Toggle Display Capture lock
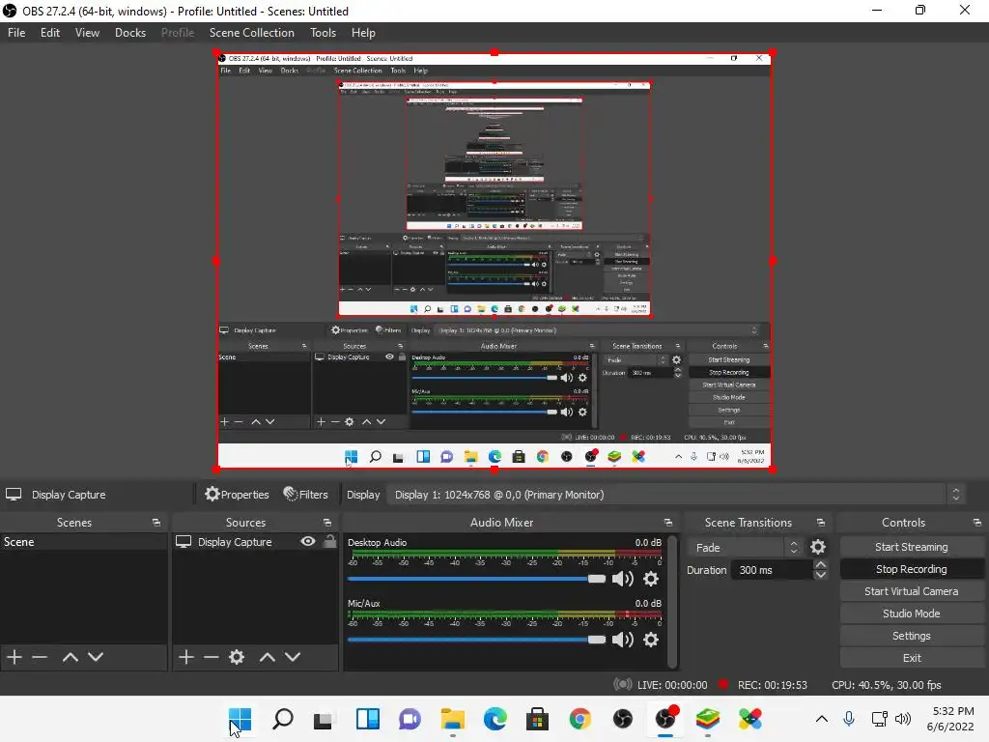The width and height of the screenshot is (989, 742). 330,541
